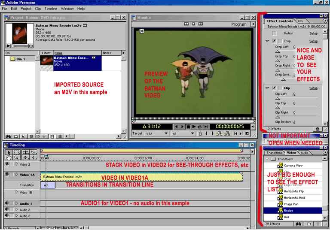330x230 pixels.
Task: Select the Cross Fade tool in Timeline
Action: point(25,157)
